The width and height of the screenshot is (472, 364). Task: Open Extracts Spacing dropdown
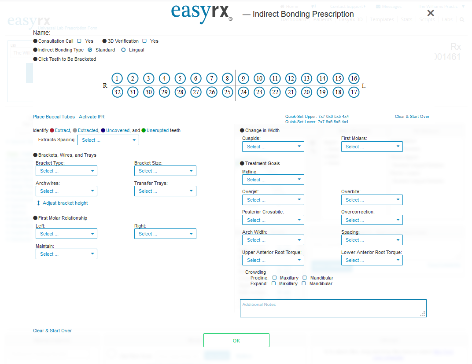108,140
